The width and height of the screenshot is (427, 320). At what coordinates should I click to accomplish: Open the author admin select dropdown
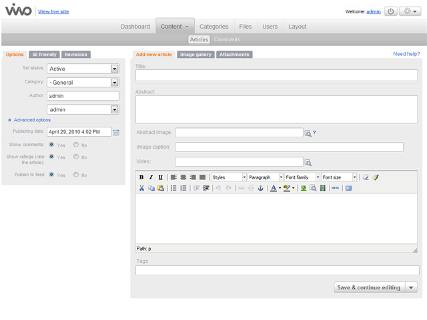83,109
